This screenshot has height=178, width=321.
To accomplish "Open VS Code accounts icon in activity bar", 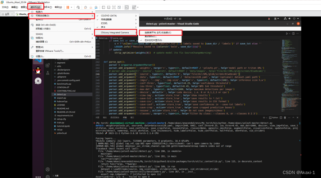I will point(48,169).
